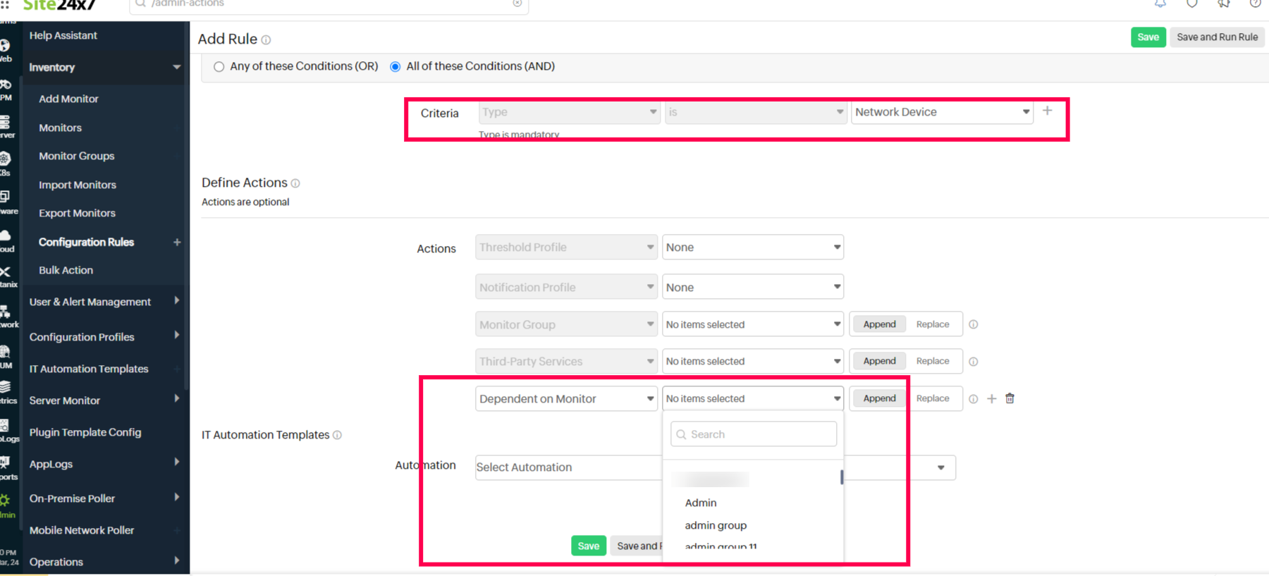Open Import Monitors
This screenshot has width=1269, height=576.
(77, 185)
